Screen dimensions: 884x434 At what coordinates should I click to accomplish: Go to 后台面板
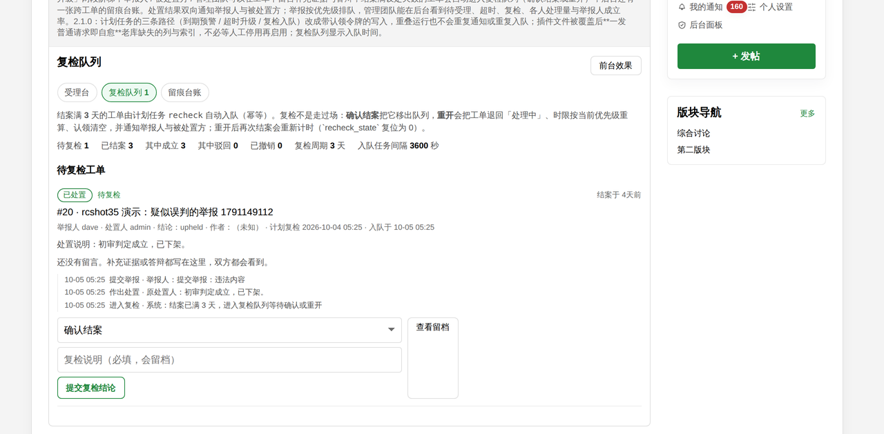[x=706, y=25]
